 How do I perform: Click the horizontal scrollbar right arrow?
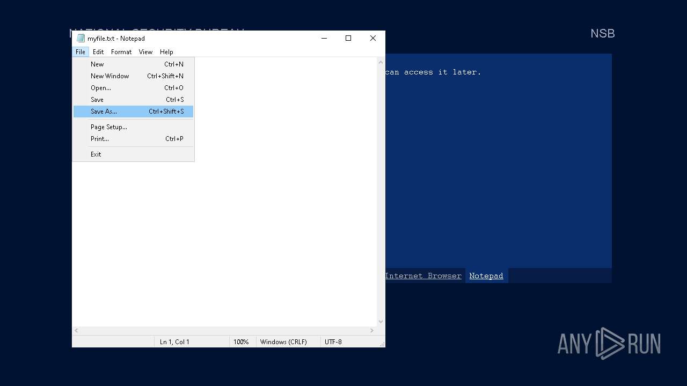[x=372, y=331]
